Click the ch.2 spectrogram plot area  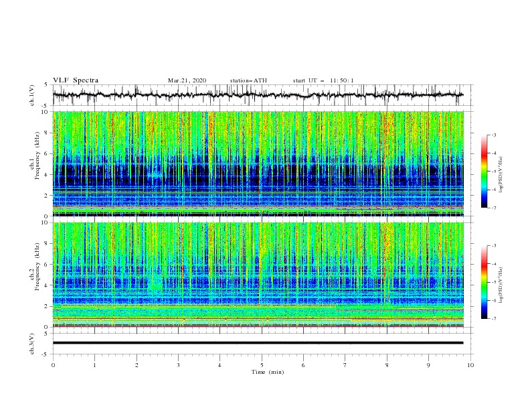click(x=258, y=275)
